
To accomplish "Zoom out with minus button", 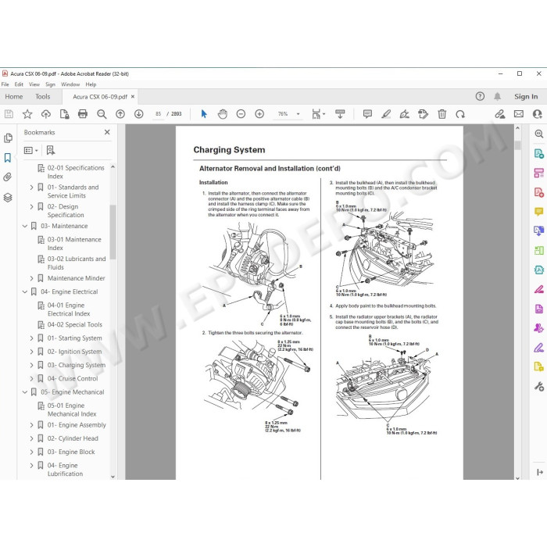I will (241, 114).
